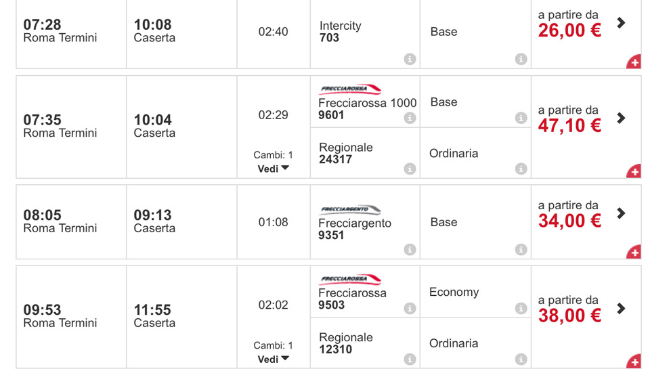The image size is (650, 371).
Task: Click red plus on 34,00 € Frecciargento offer
Action: click(634, 252)
